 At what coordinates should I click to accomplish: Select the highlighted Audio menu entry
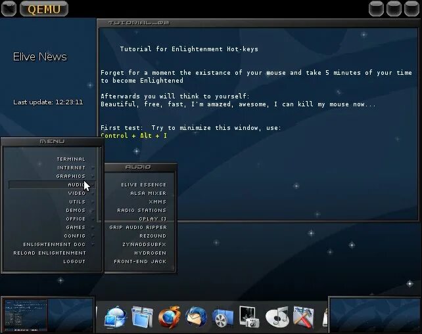click(x=52, y=184)
